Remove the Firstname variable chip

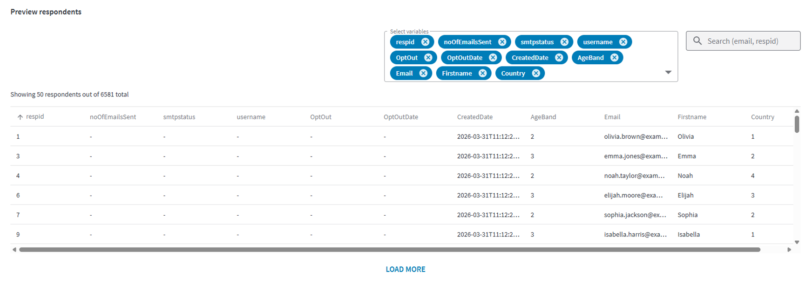[482, 73]
